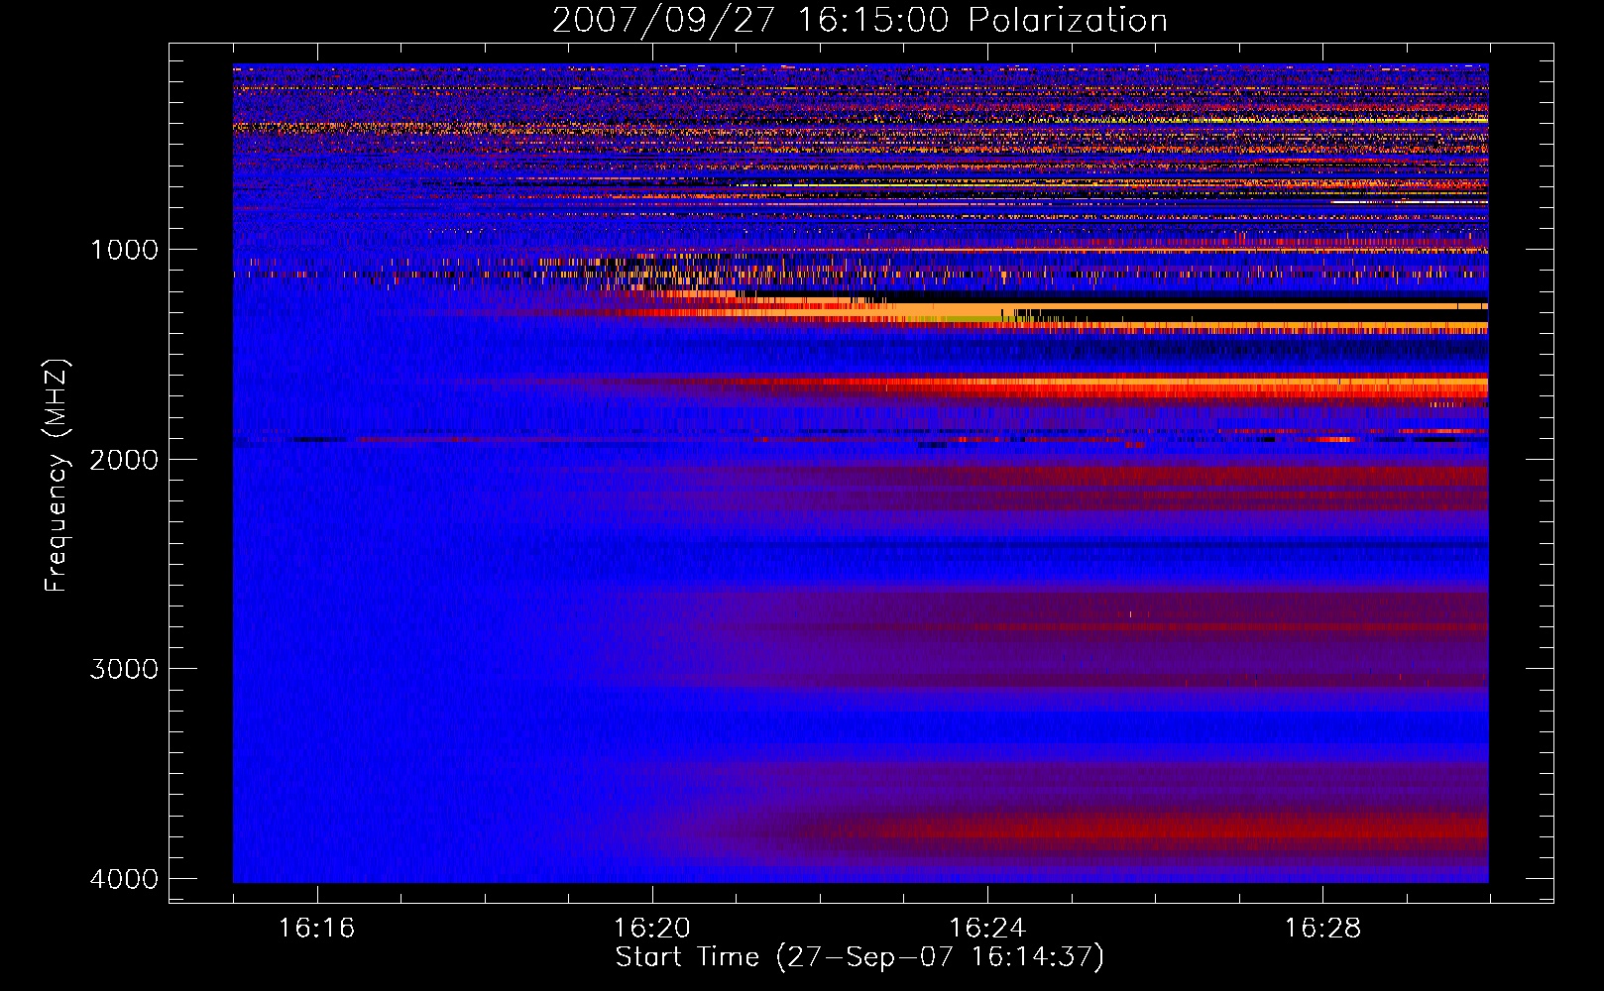Click the 'Start Time (27-Sep-07 16:14:37)' label
1604x991 pixels.
(x=859, y=957)
